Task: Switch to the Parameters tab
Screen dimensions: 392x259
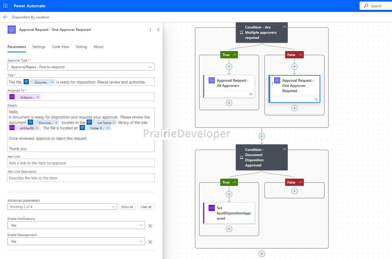Action: tap(17, 47)
